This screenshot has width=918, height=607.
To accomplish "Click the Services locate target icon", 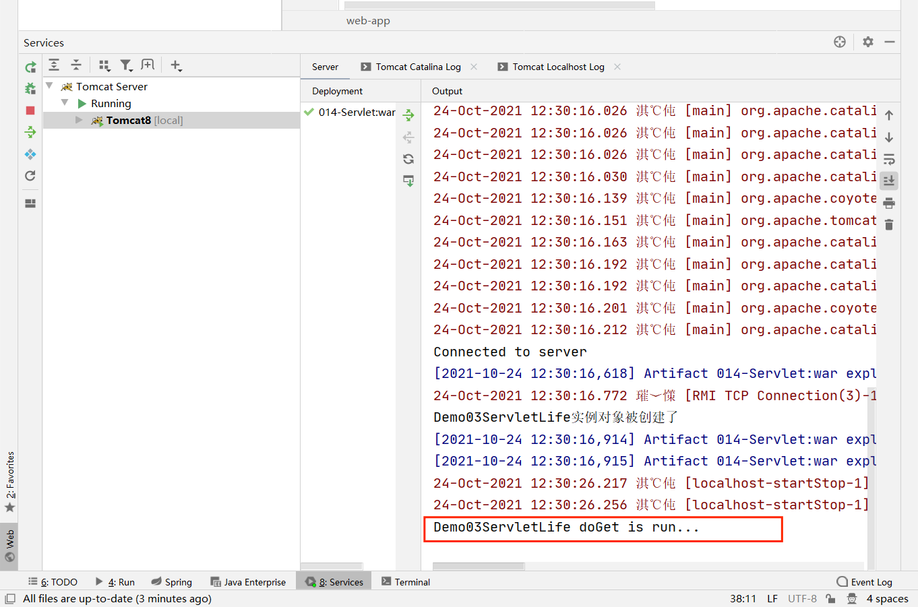I will 840,42.
